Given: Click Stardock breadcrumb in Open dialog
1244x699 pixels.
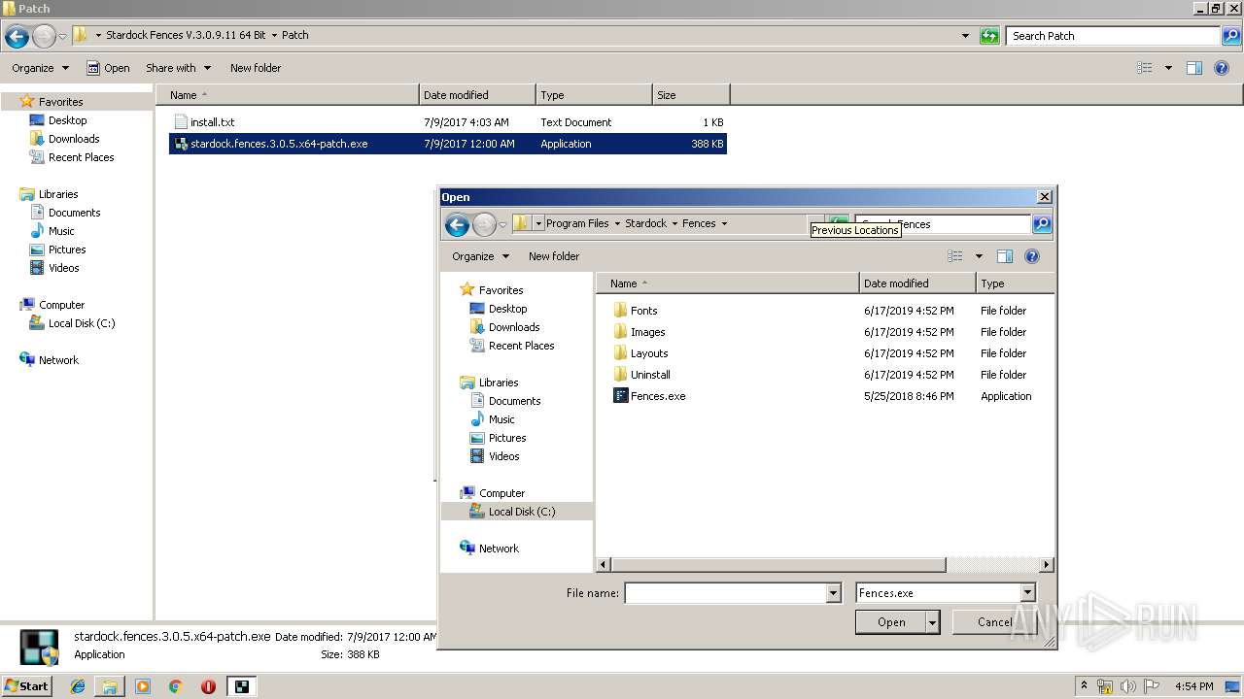Looking at the screenshot, I should (645, 223).
